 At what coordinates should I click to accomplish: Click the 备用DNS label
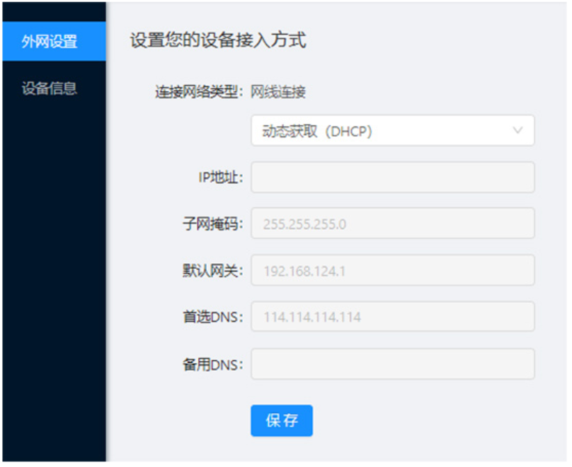click(213, 364)
